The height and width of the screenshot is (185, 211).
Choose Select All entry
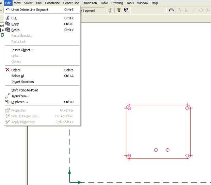(42, 76)
